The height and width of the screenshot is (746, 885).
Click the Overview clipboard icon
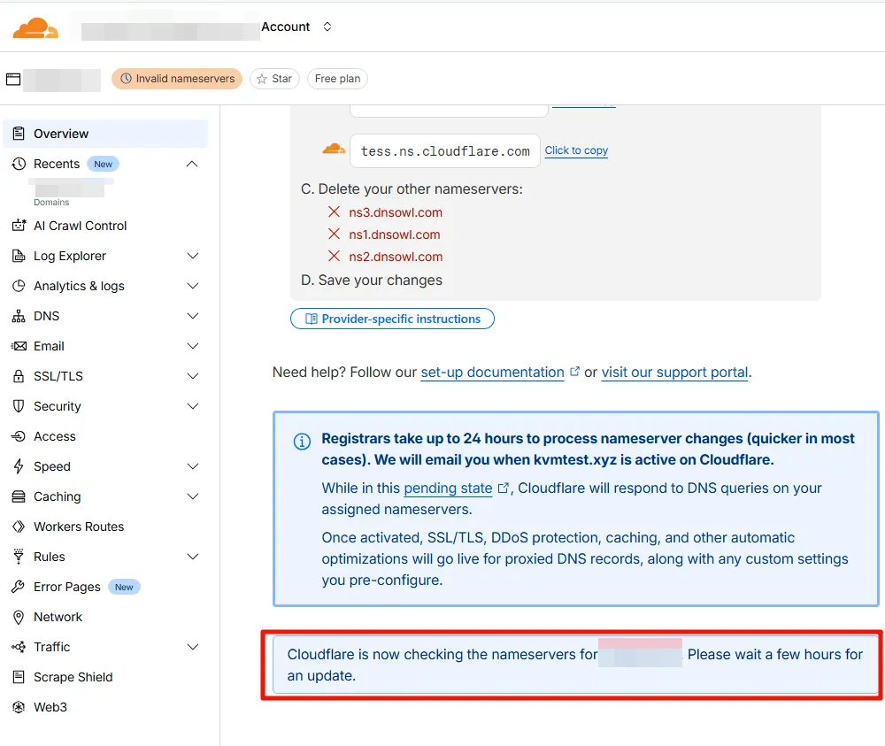pyautogui.click(x=19, y=134)
